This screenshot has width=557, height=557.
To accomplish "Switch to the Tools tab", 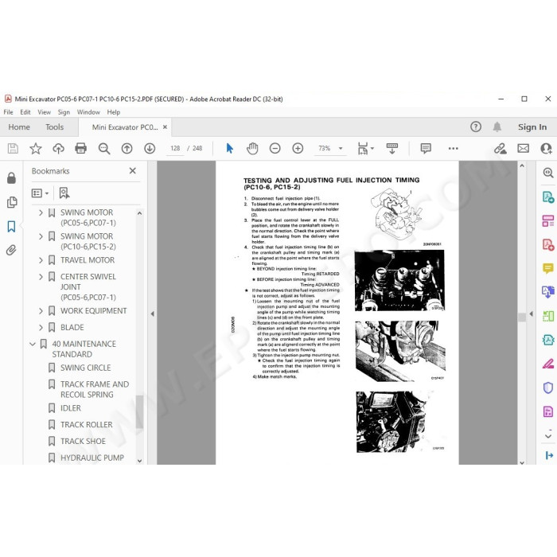I will click(x=54, y=127).
